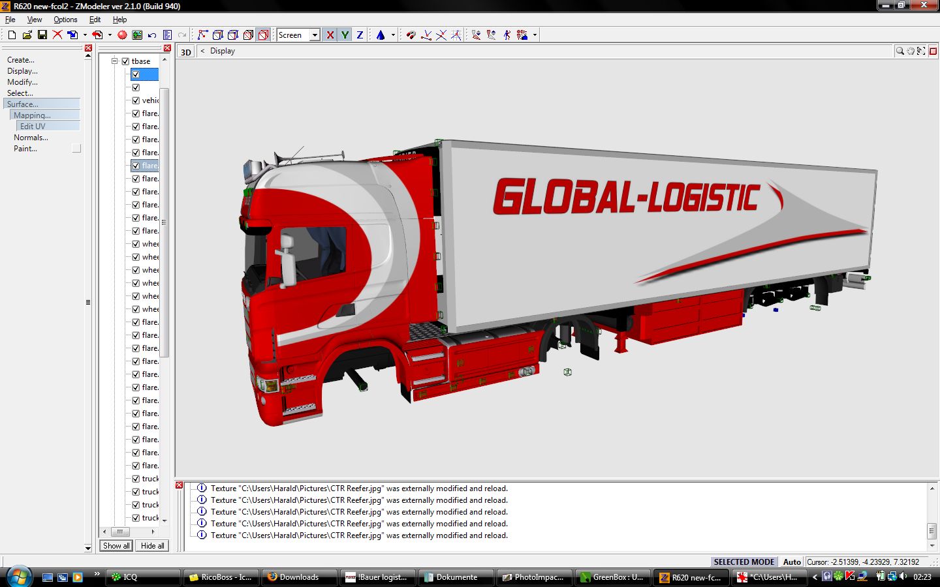Click the Display... command
Screen dimensions: 940x587
[22, 71]
